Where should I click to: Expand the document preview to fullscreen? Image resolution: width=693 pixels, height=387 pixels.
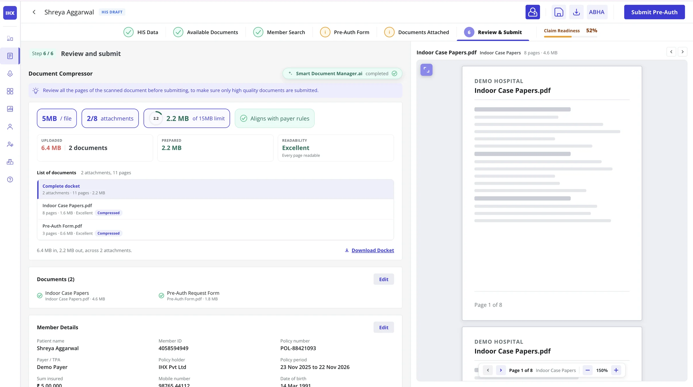click(x=426, y=70)
